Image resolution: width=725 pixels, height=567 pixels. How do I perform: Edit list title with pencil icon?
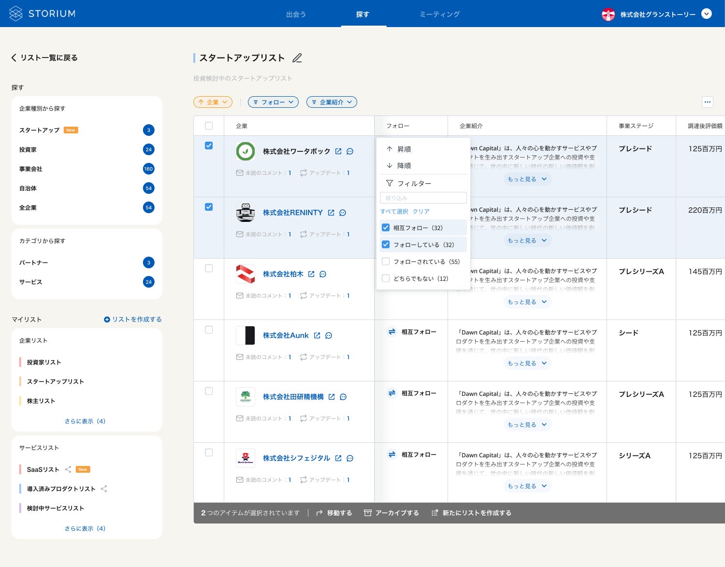(x=297, y=58)
